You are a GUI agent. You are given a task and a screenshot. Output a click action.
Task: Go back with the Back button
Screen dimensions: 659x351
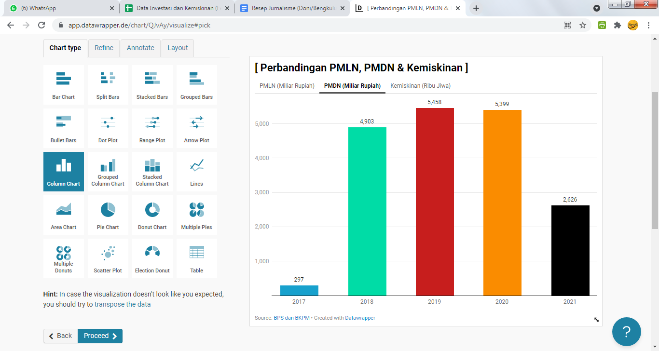(60, 336)
